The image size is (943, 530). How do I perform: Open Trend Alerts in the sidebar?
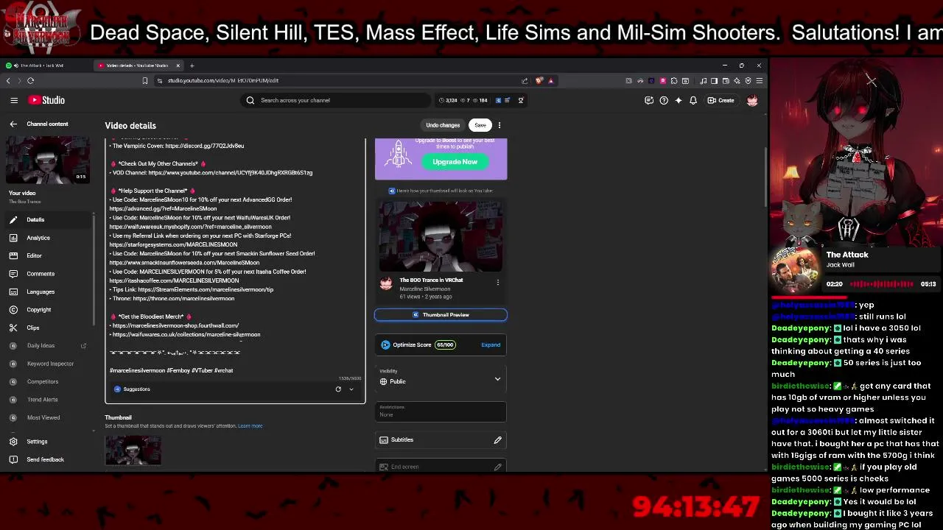(x=47, y=400)
